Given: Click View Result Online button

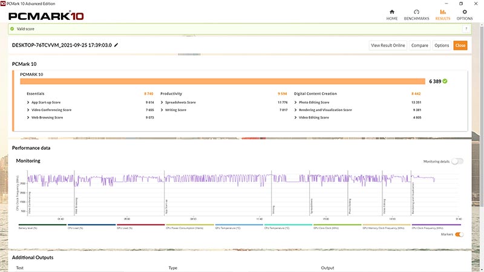Looking at the screenshot, I should 388,45.
